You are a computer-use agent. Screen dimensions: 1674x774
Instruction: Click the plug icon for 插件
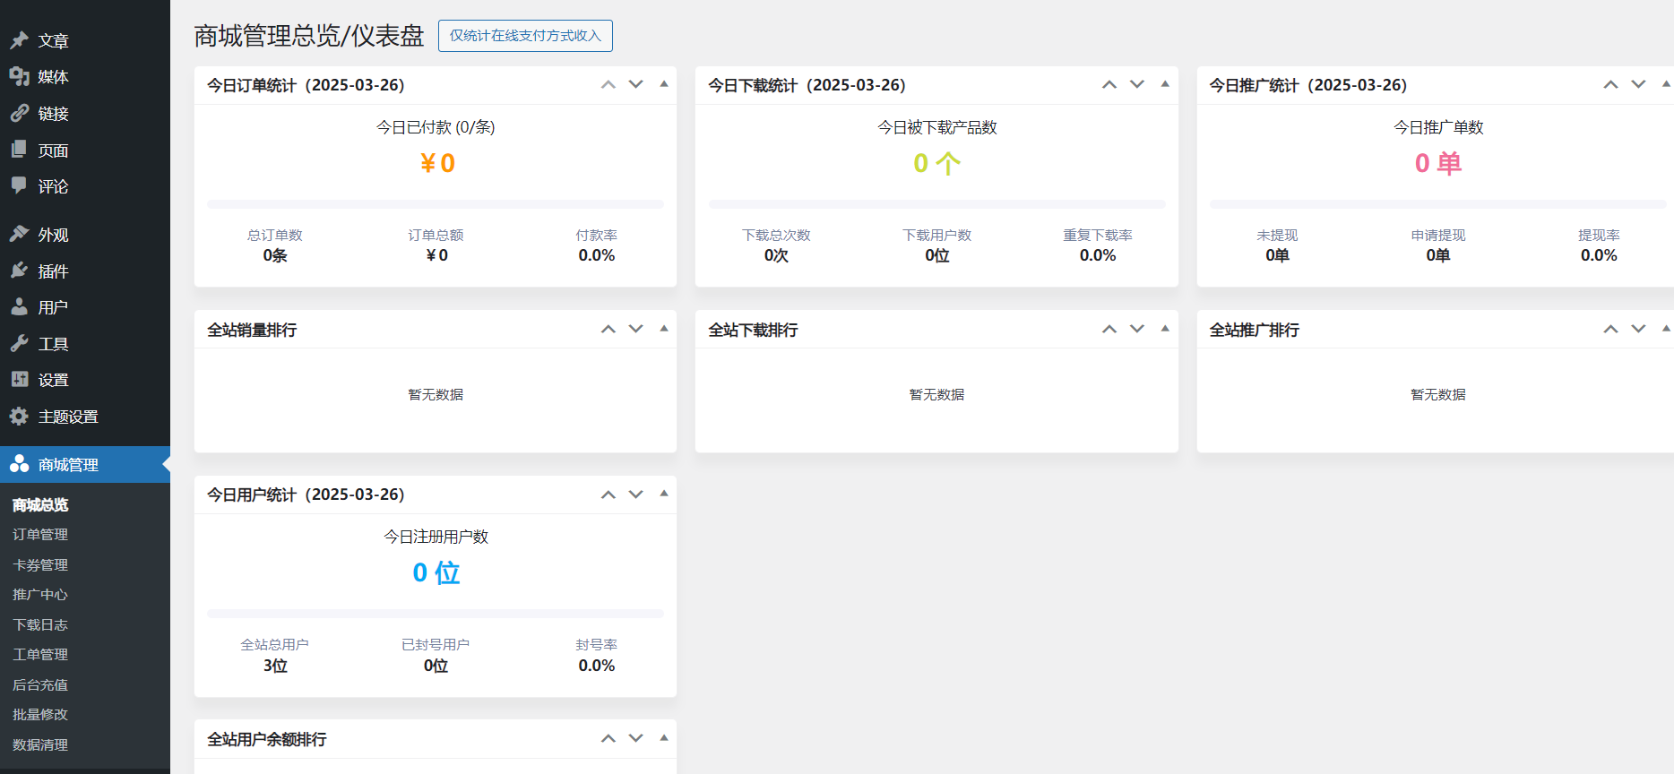[x=19, y=271]
